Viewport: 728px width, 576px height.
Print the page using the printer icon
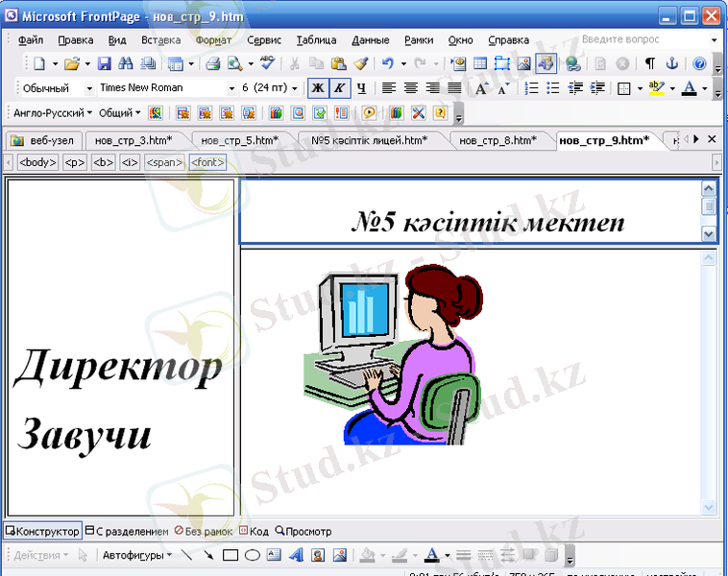click(x=212, y=63)
